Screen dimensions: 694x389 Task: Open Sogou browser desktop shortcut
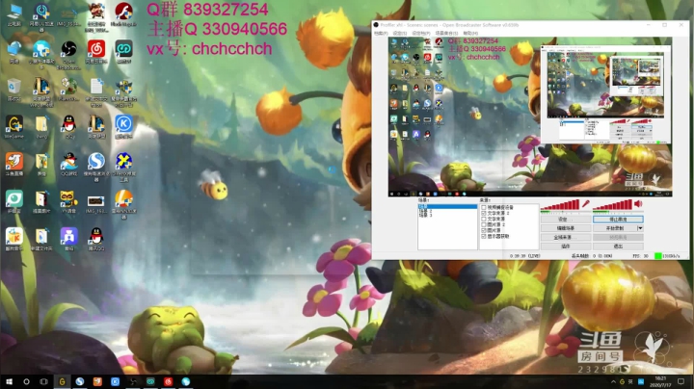tap(96, 167)
